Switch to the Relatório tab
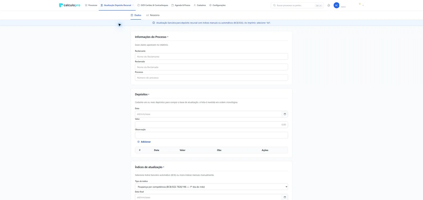The height and width of the screenshot is (200, 423). (153, 15)
